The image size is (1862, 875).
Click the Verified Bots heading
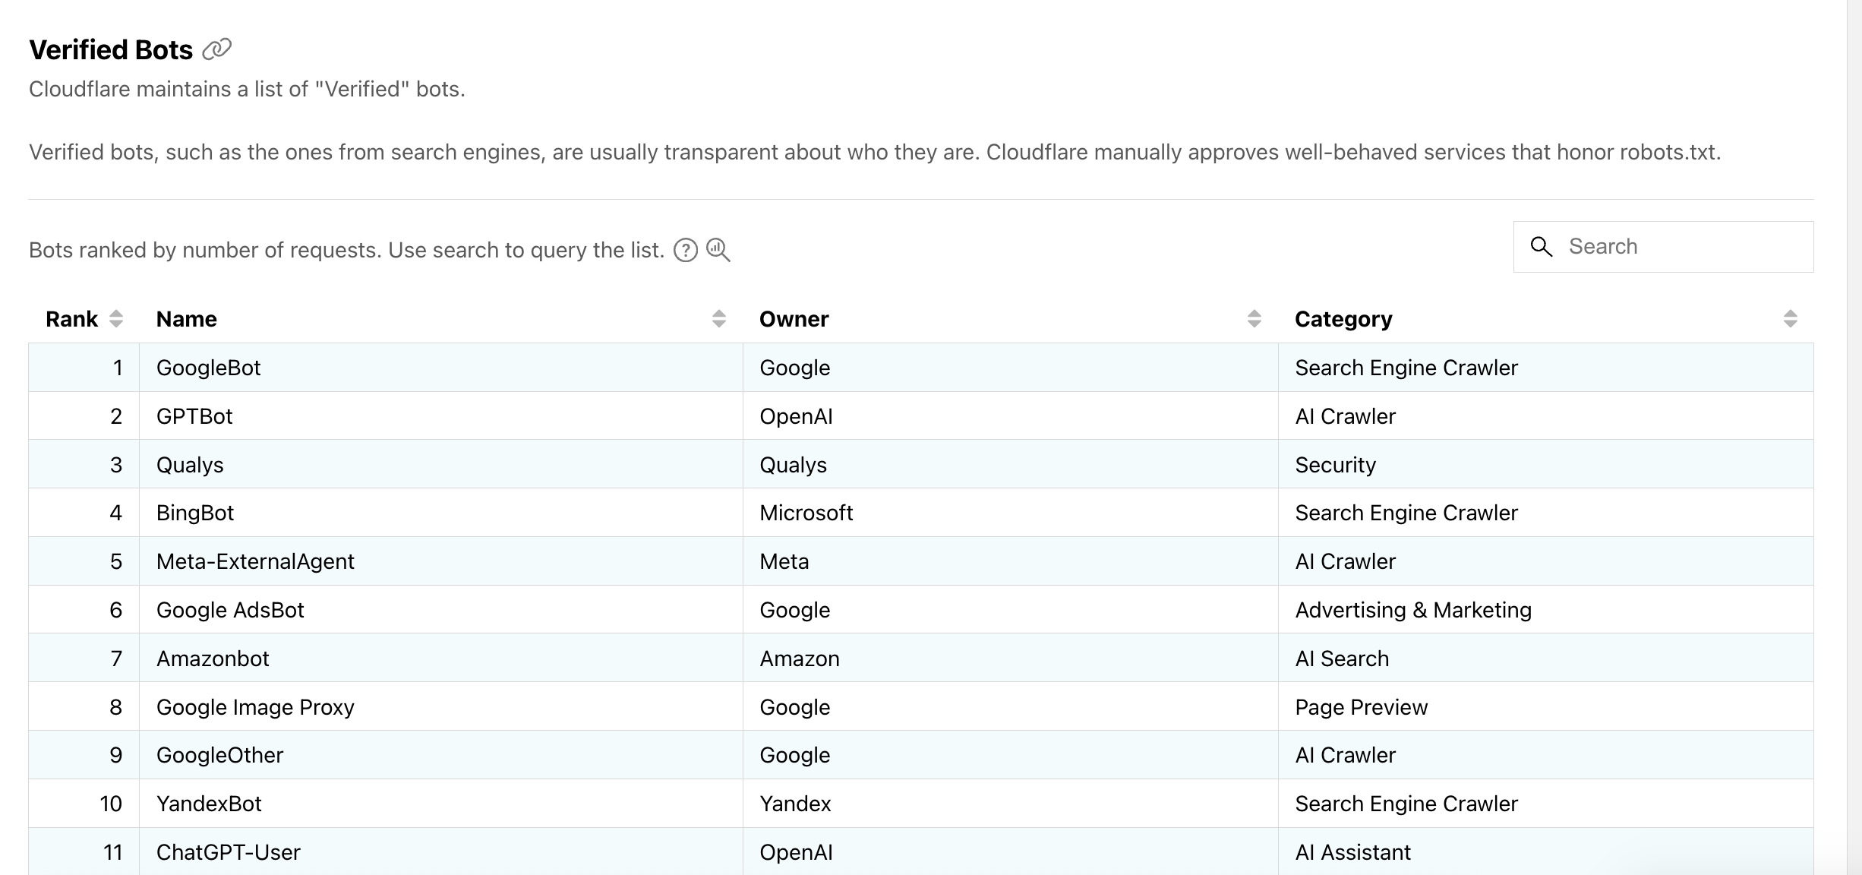point(111,50)
